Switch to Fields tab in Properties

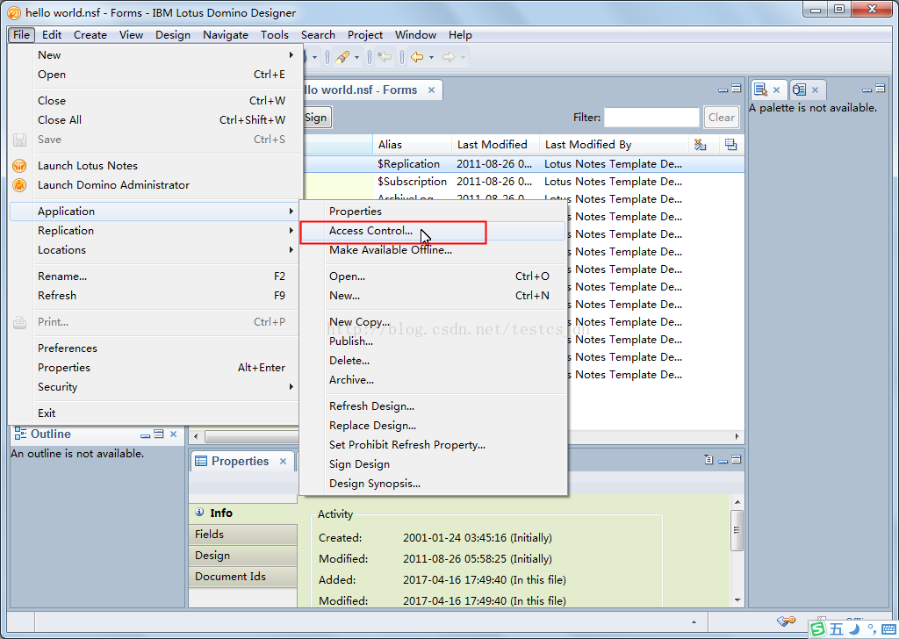(243, 535)
